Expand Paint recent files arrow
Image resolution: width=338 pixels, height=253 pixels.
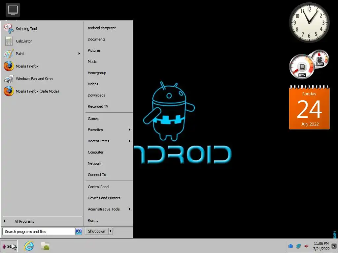pyautogui.click(x=79, y=54)
